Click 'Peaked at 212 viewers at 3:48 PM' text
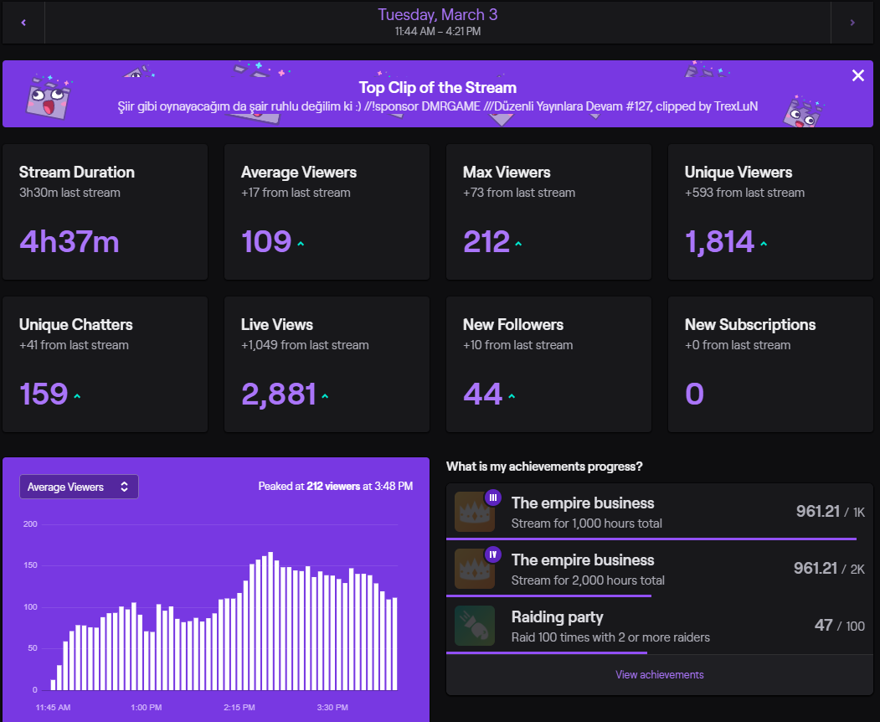Viewport: 880px width, 722px height. point(336,486)
